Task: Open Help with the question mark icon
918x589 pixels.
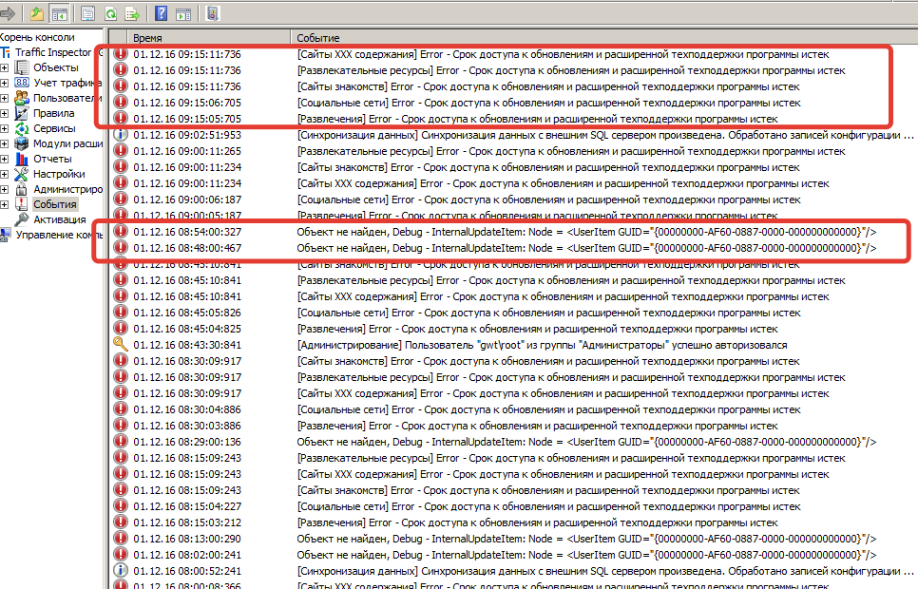Action: click(x=161, y=13)
